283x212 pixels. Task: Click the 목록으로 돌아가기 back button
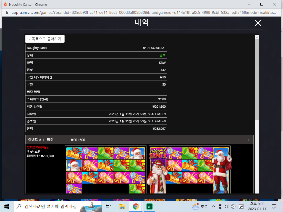[x=45, y=39]
